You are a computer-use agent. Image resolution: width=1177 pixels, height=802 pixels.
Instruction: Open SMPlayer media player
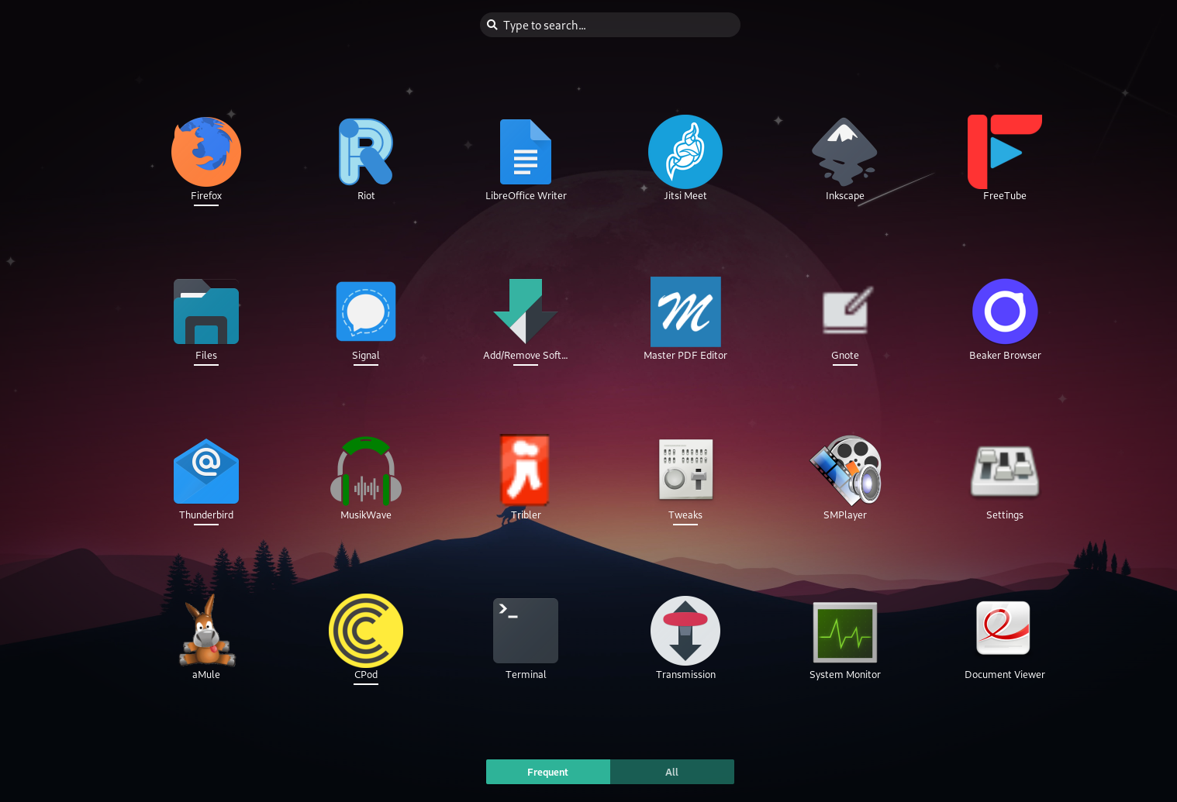[x=845, y=472]
